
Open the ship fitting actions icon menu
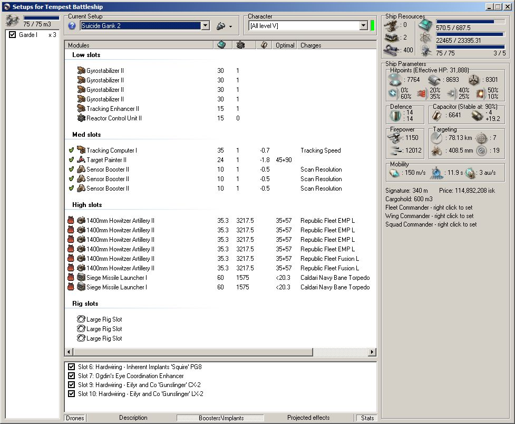[225, 26]
